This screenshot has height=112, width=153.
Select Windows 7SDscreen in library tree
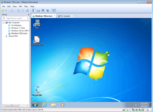pos(19,33)
